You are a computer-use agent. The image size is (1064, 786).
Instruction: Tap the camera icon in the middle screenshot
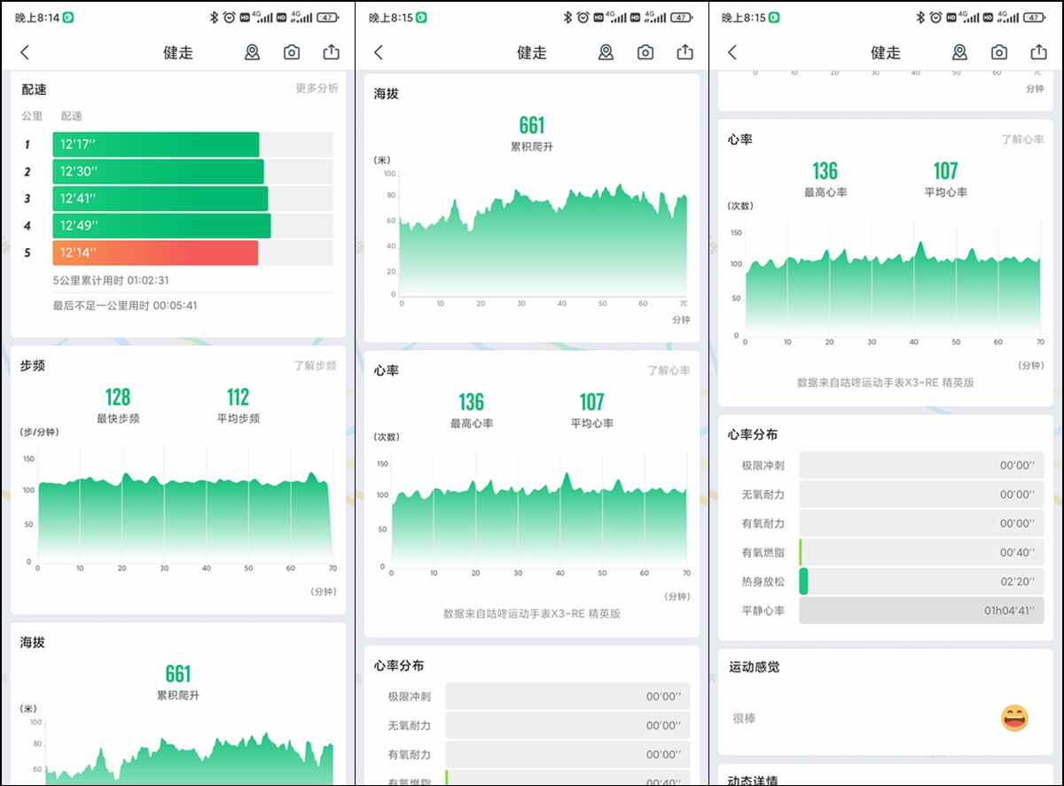click(645, 53)
